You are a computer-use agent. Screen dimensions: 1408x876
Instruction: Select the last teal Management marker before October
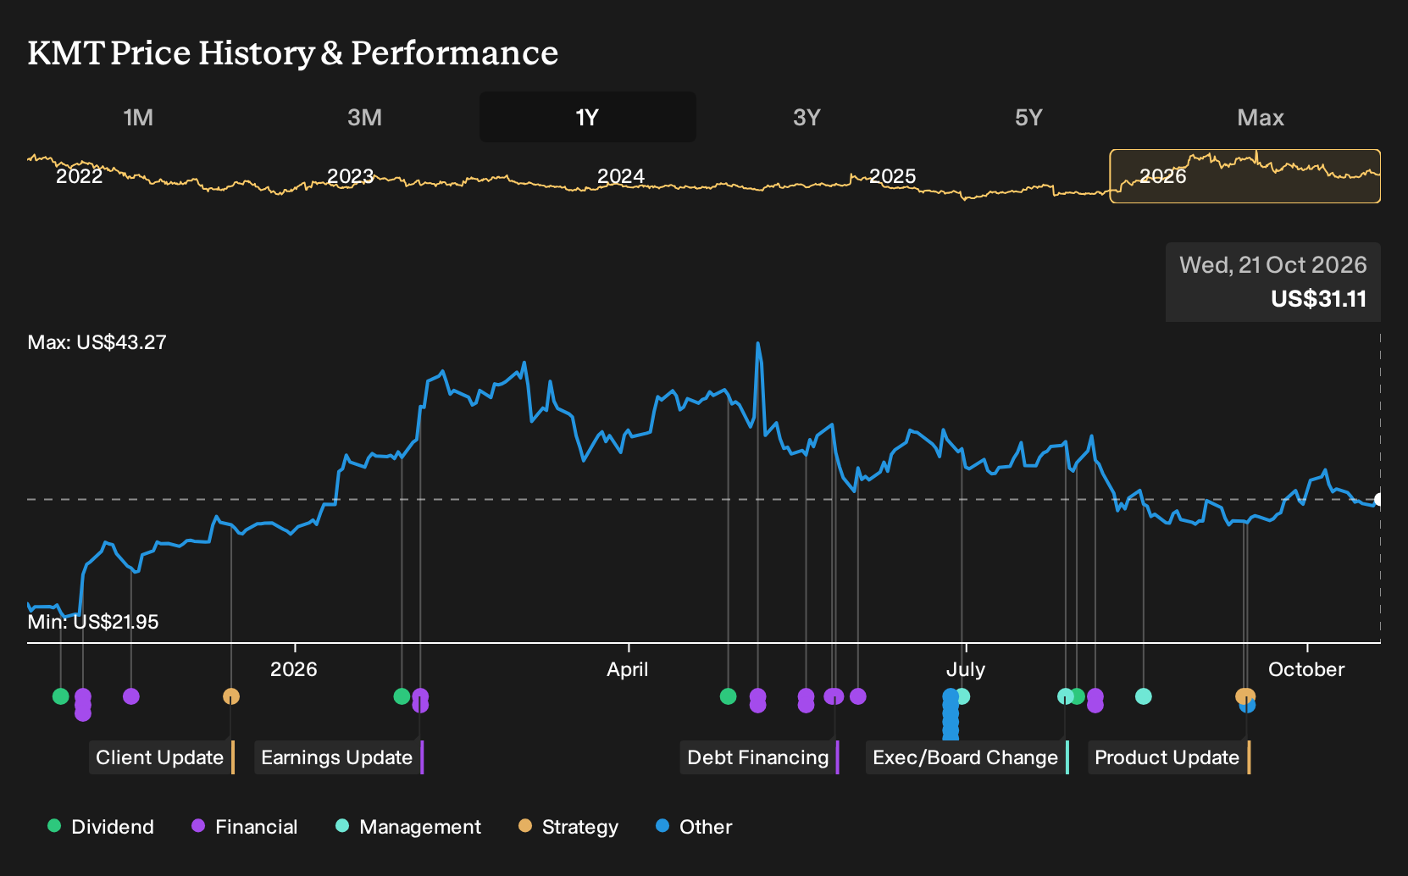[1143, 696]
